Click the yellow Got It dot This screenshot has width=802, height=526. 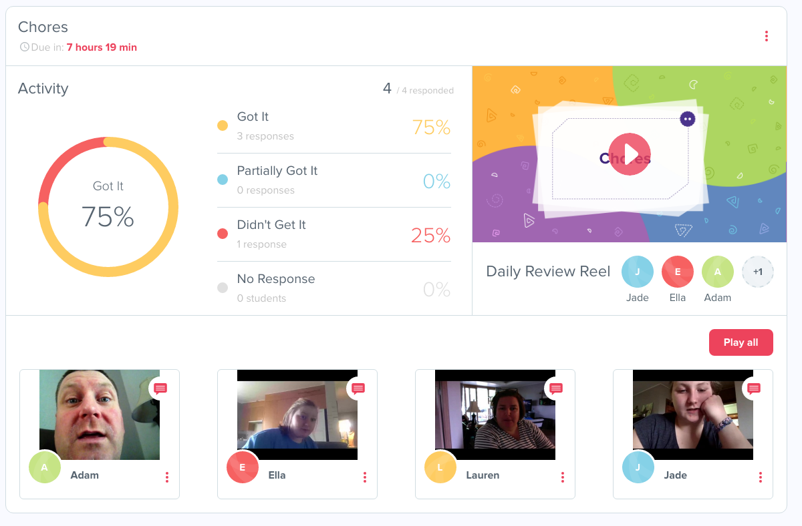coord(223,125)
